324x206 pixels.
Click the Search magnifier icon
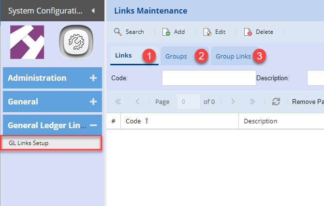tap(118, 32)
